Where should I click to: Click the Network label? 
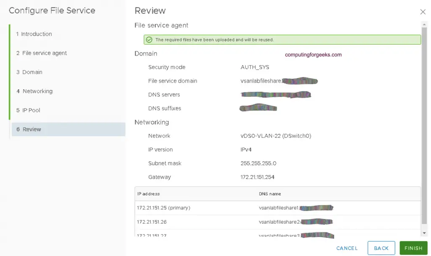click(159, 136)
